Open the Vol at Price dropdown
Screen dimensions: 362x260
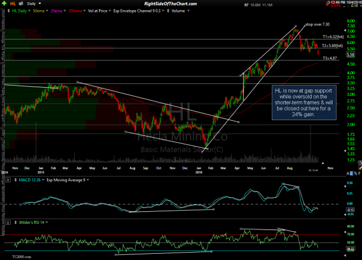point(110,11)
